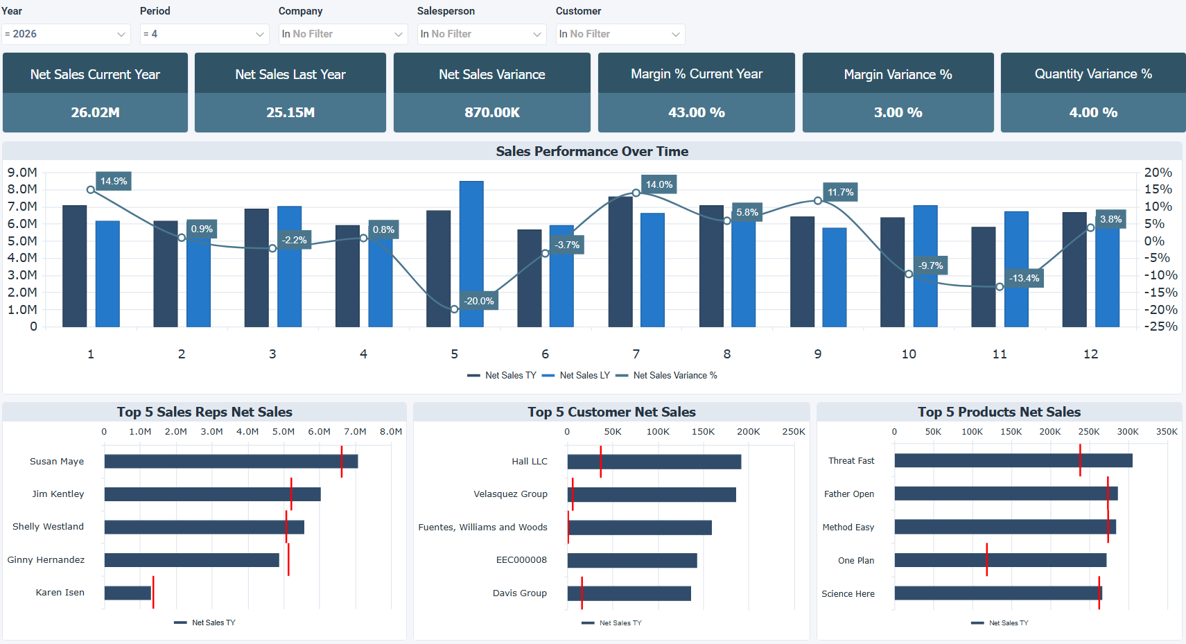1186x644 pixels.
Task: Select the Margin Variance % card
Action: click(x=898, y=92)
